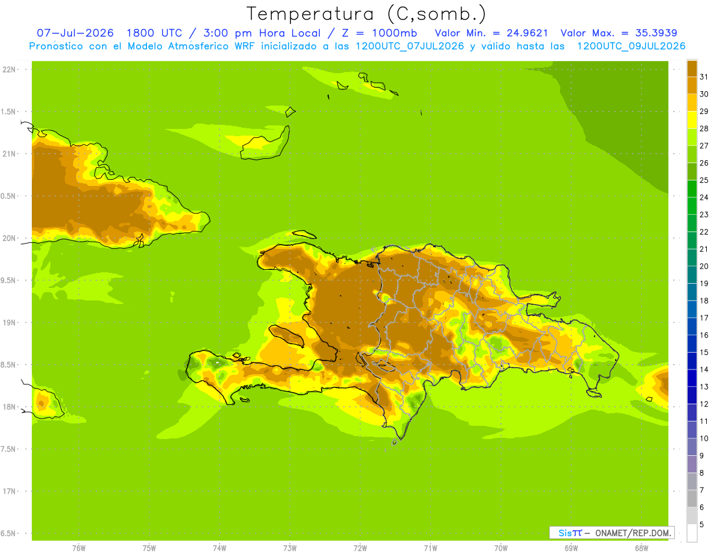The height and width of the screenshot is (556, 720).
Task: Select yellow swatch between colorbar labels 28 and 29
Action: coord(692,120)
